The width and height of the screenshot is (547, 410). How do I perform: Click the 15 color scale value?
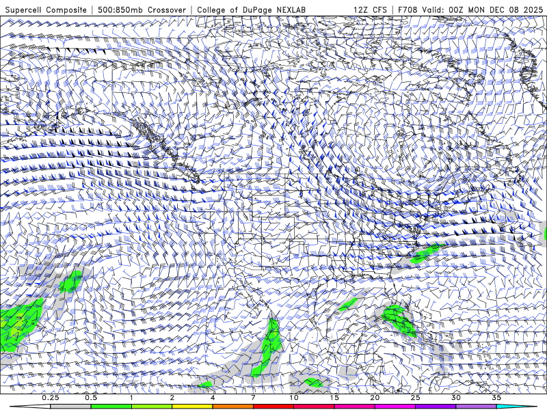click(x=334, y=398)
